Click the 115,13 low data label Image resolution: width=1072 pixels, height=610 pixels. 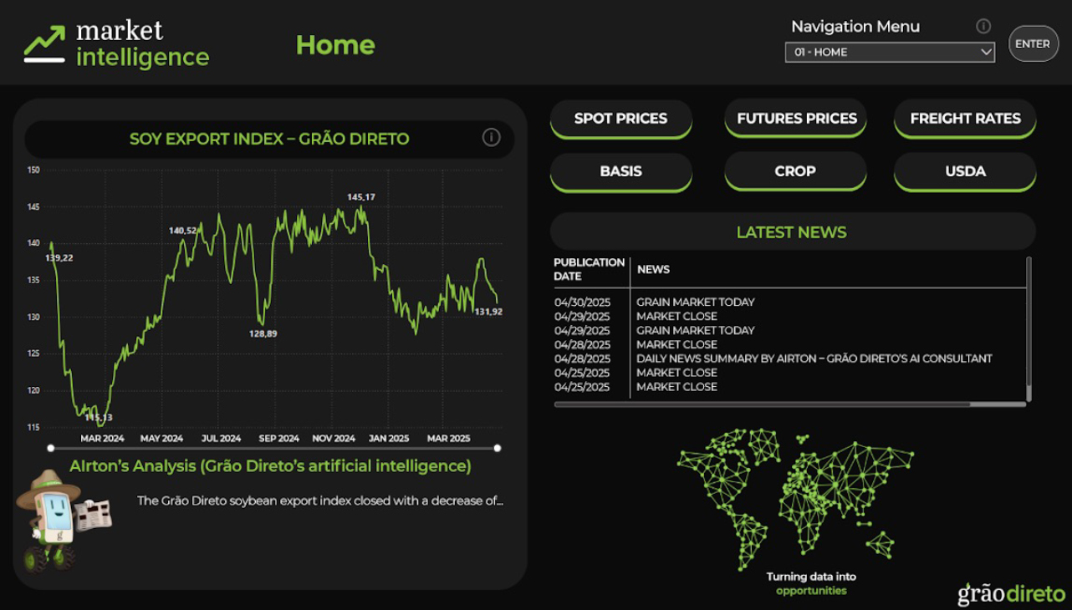pos(99,417)
